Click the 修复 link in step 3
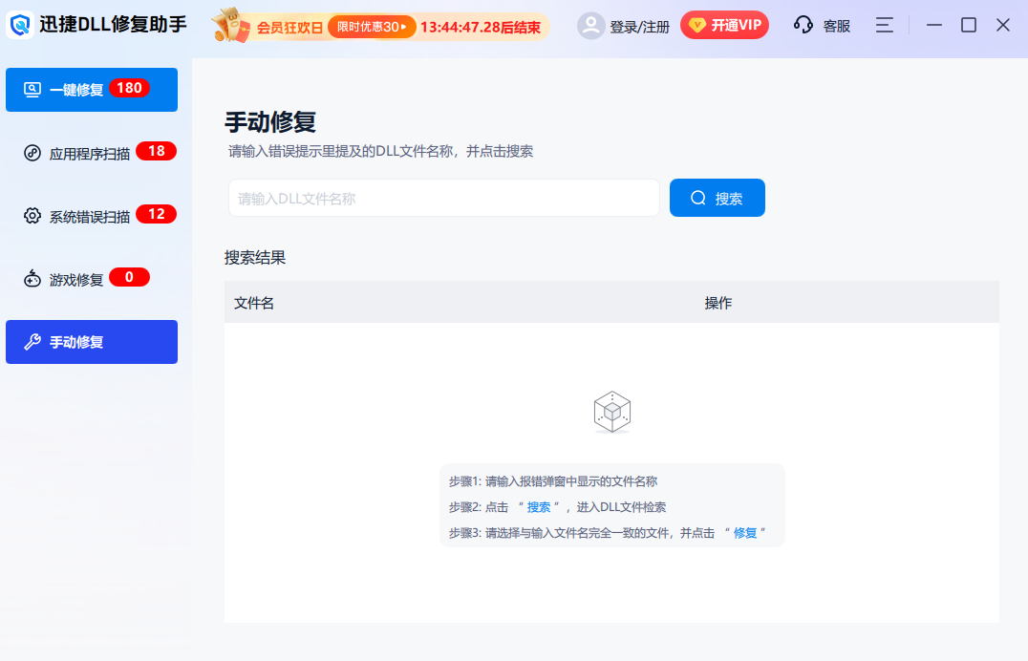This screenshot has width=1028, height=661. tap(746, 533)
